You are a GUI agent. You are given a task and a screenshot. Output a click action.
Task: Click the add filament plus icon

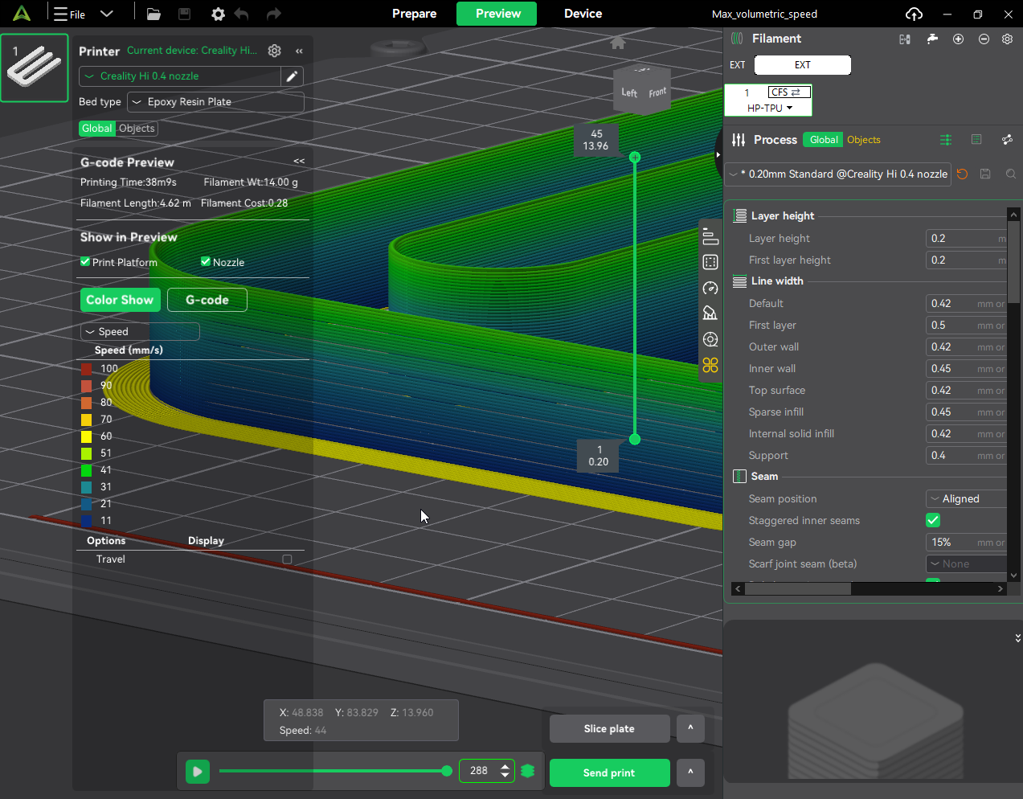tap(958, 39)
